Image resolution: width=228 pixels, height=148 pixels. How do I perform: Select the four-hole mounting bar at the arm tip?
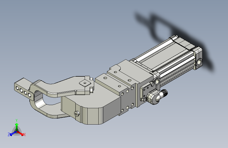click(24, 89)
